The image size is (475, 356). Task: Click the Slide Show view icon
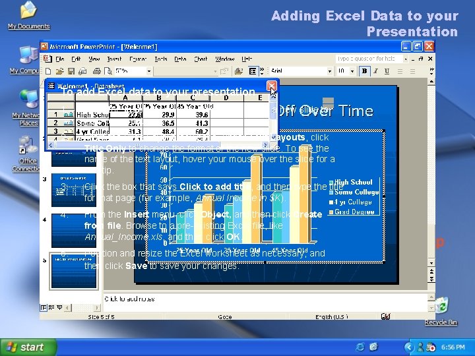59,308
